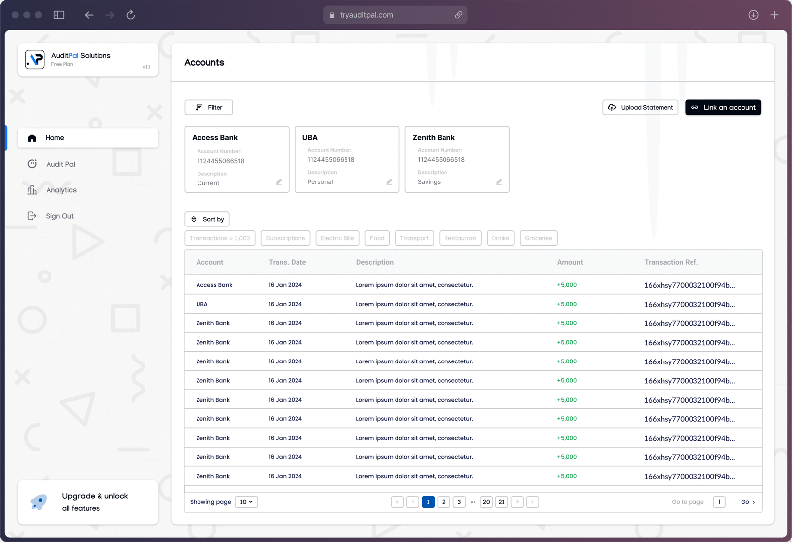
Task: Toggle Subscriptions filter chip
Action: pyautogui.click(x=286, y=238)
